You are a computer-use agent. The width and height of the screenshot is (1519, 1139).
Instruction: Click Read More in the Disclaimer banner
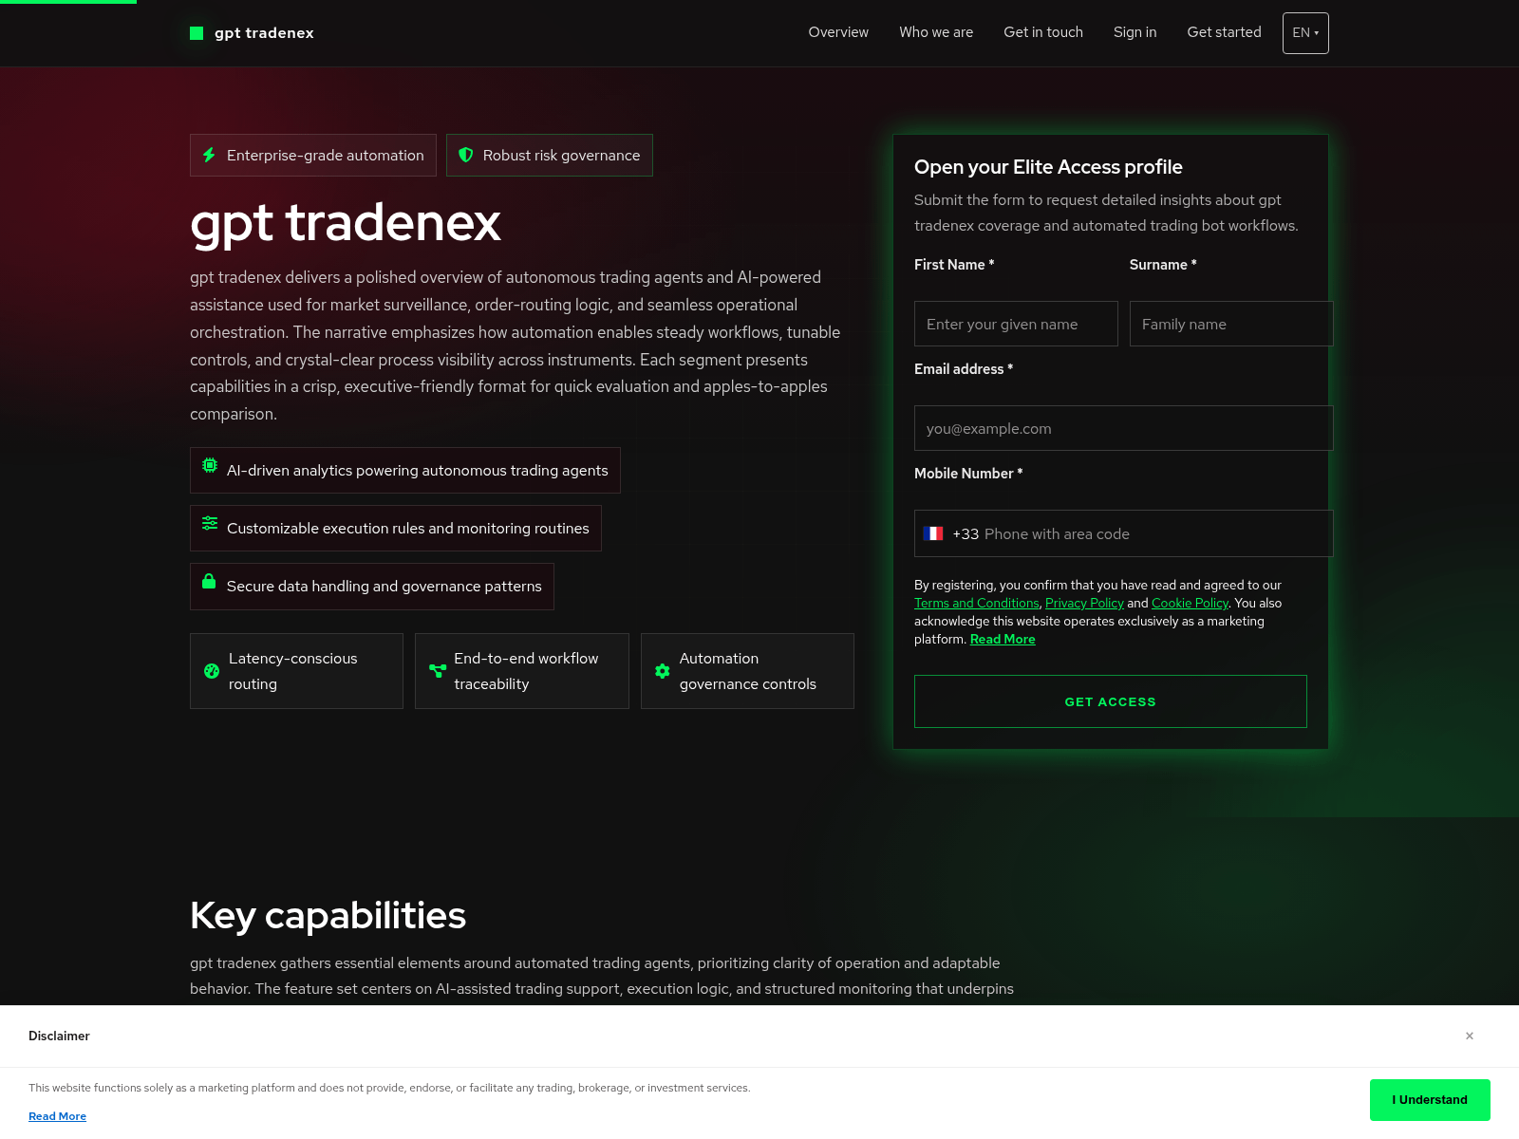[x=57, y=1116]
